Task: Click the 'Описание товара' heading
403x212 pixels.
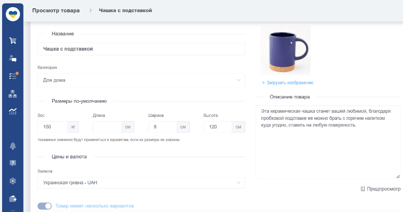Action: coord(290,97)
